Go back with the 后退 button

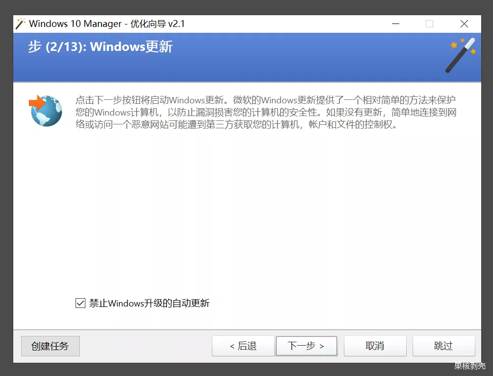[243, 346]
